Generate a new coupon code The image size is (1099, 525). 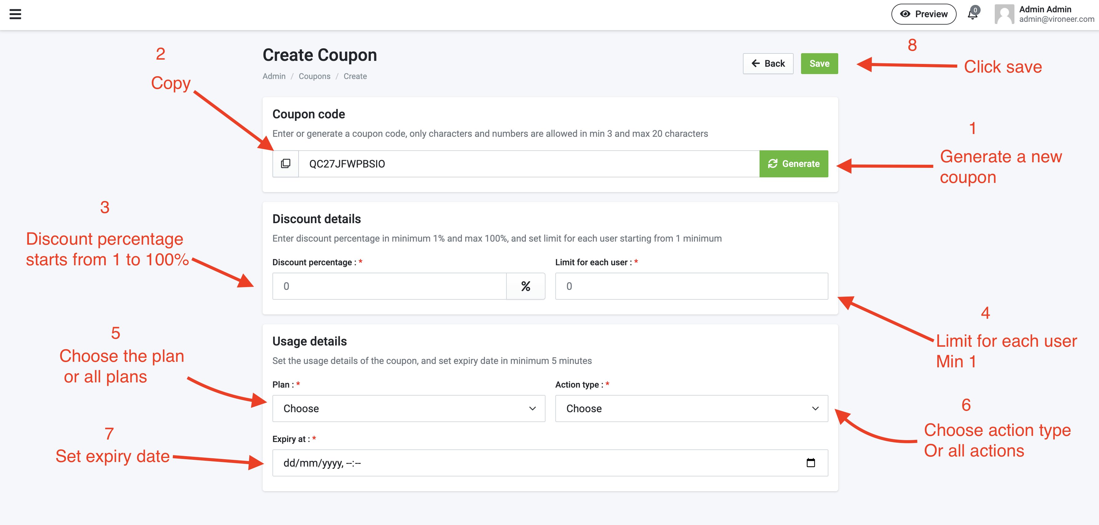[x=794, y=164]
